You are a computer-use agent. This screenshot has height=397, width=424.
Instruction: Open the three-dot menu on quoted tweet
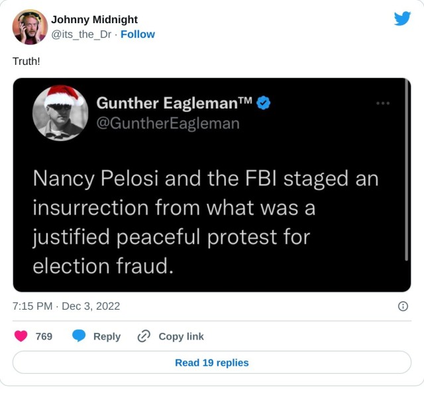(383, 103)
